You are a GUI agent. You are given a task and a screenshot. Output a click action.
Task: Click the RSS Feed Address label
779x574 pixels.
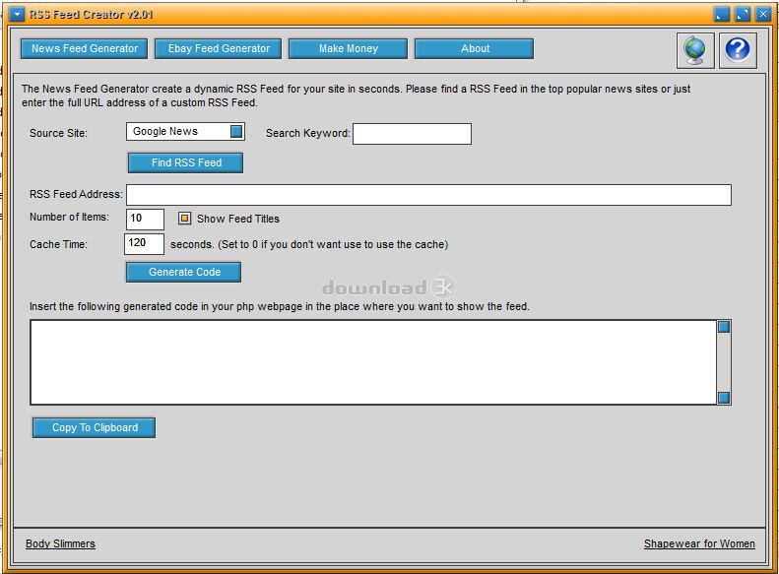click(76, 194)
